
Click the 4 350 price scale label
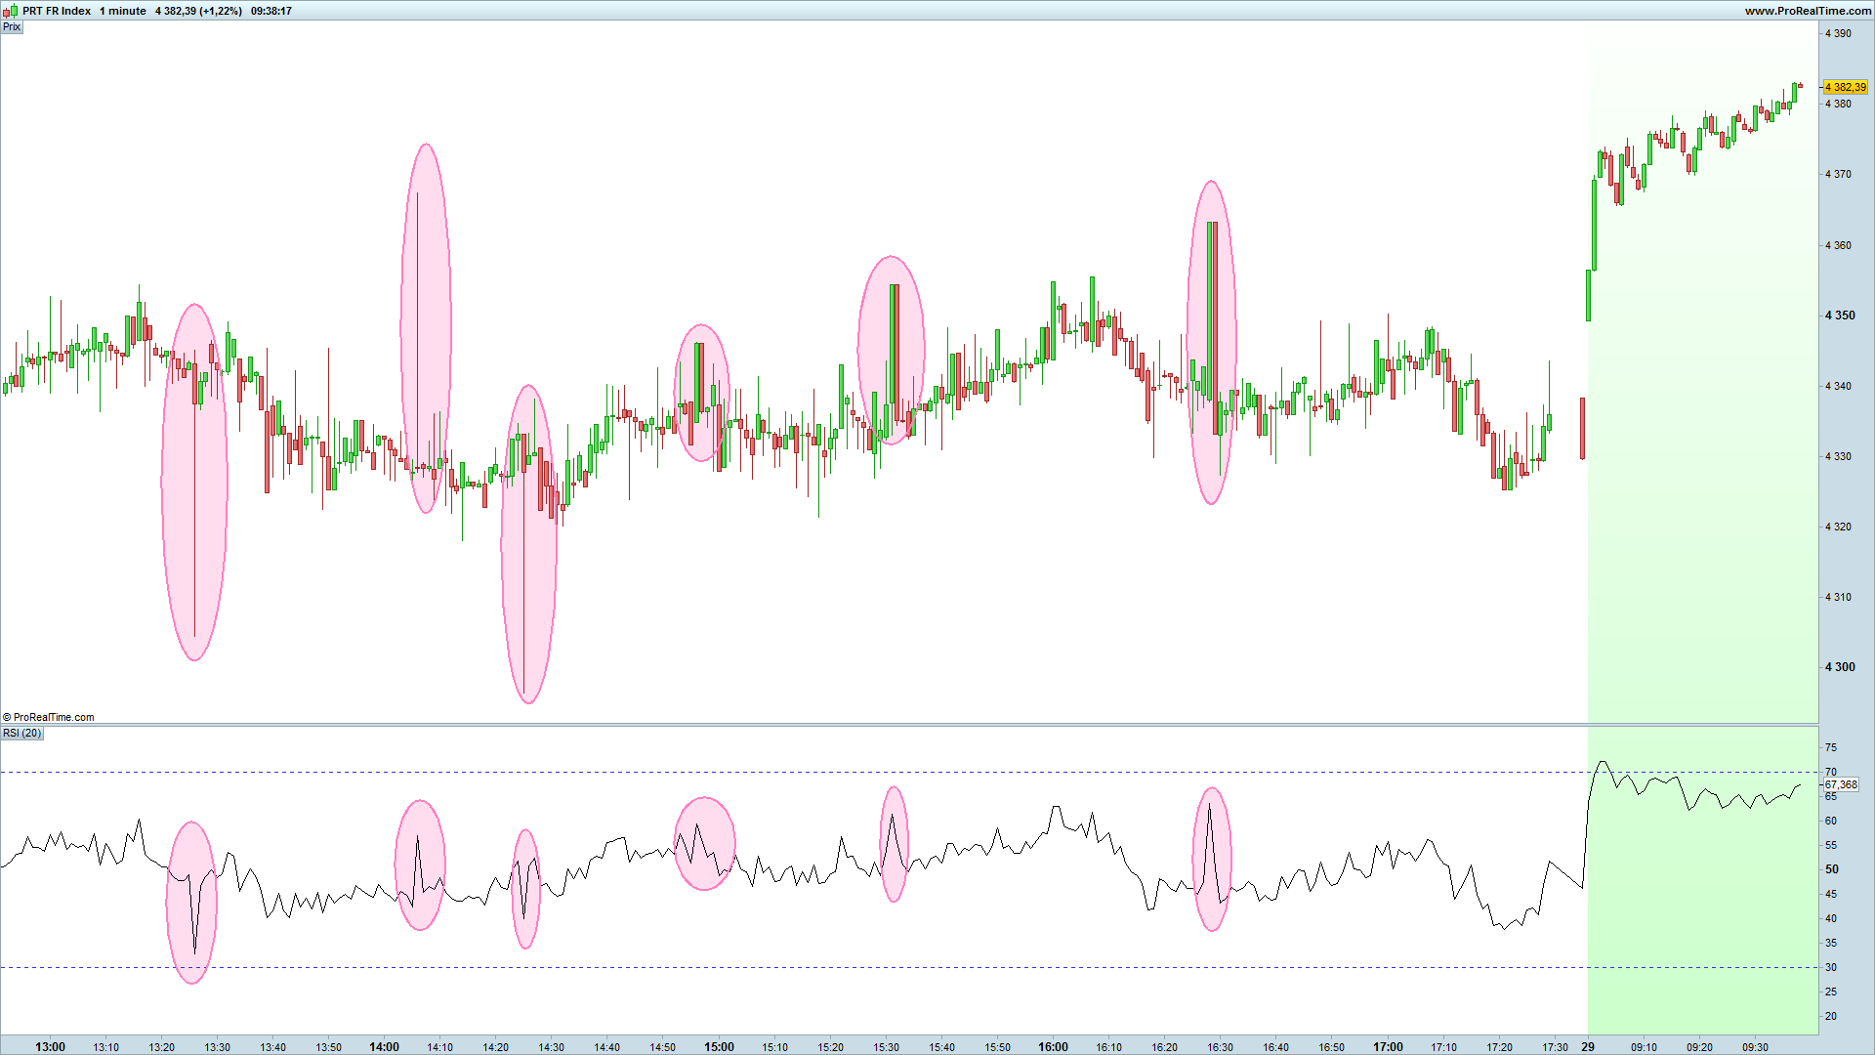1840,316
